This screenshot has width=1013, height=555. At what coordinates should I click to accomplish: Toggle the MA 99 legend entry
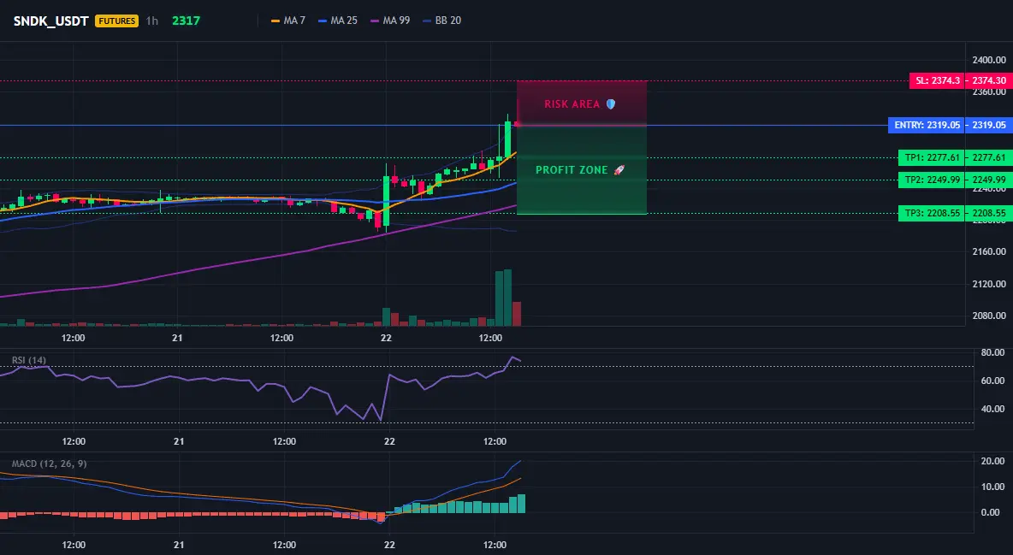coord(390,21)
